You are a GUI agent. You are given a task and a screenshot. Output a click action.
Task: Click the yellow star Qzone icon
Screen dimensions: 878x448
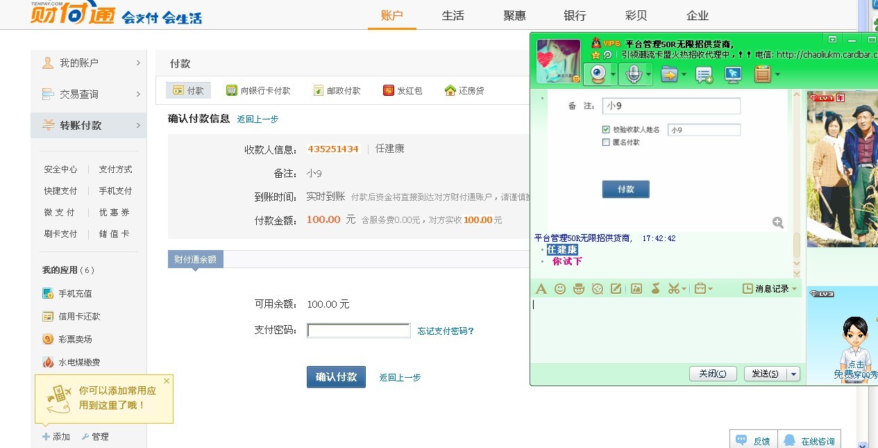(x=596, y=54)
